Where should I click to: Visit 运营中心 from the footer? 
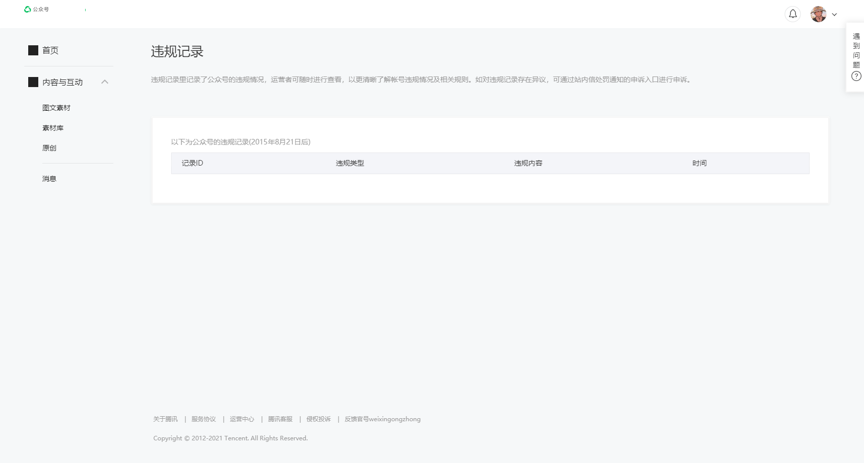242,419
